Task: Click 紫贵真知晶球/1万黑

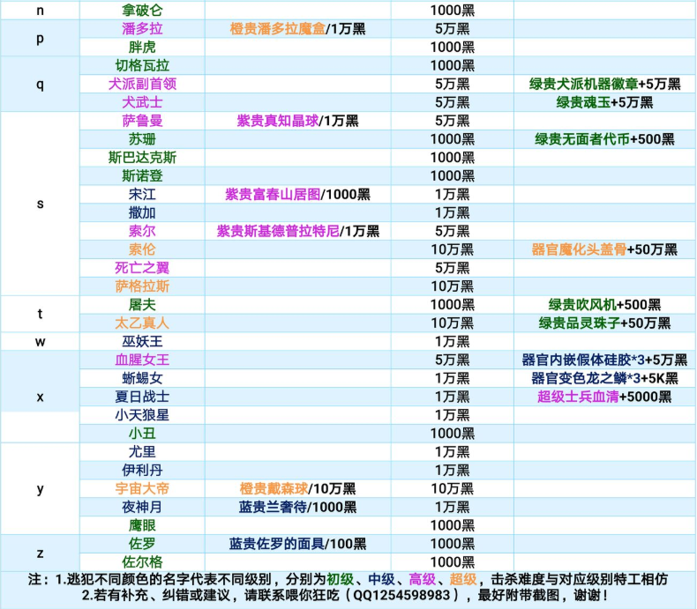Action: coord(297,121)
